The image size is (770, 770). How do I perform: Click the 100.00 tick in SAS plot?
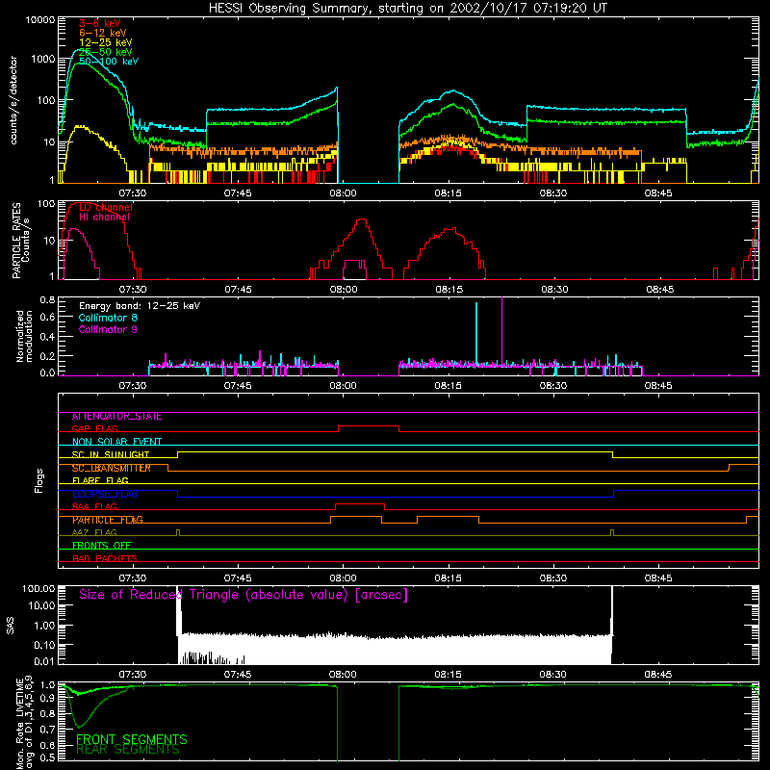click(x=38, y=589)
